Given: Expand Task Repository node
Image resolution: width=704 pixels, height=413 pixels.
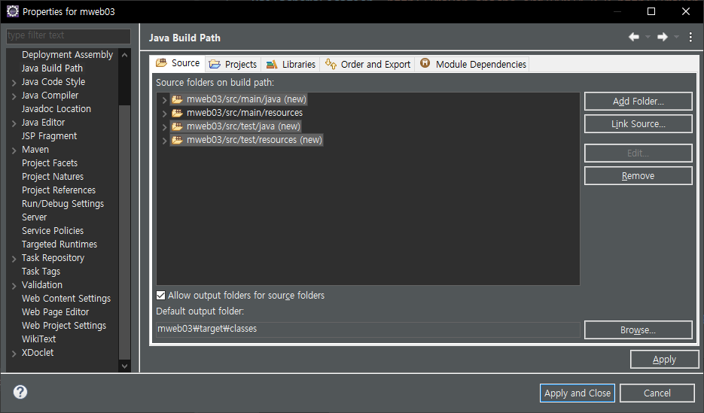Looking at the screenshot, I should [x=14, y=258].
